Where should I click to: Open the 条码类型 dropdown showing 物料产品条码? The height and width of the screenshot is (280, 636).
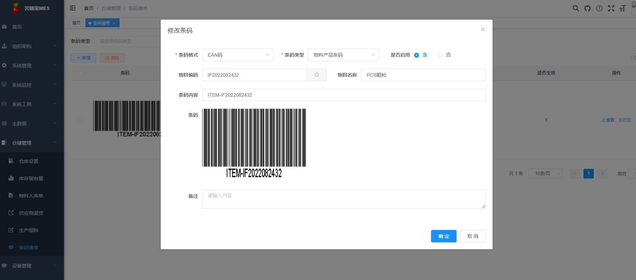344,55
